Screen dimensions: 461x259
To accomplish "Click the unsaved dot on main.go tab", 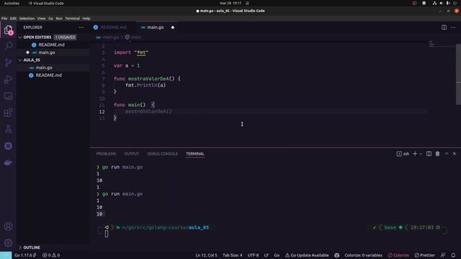I will point(173,27).
